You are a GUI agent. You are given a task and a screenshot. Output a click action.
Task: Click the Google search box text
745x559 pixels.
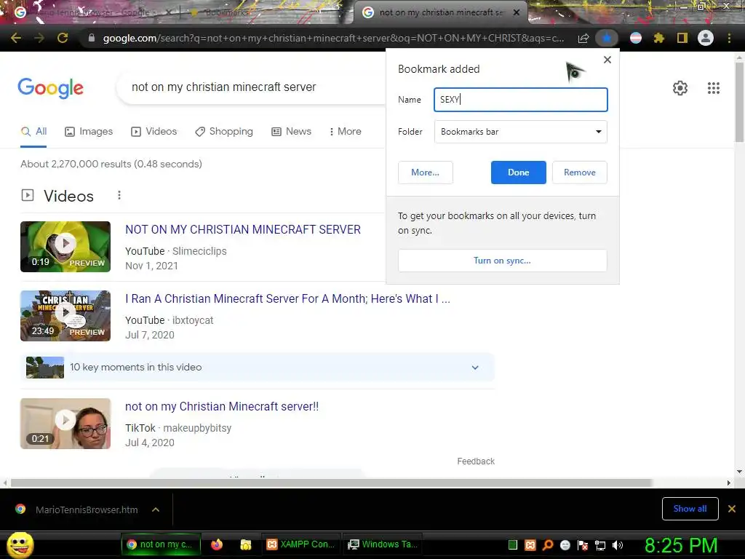coord(224,87)
